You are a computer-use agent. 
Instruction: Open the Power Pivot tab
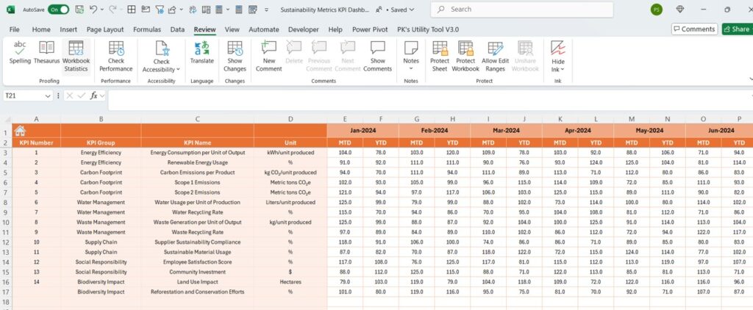(x=370, y=29)
